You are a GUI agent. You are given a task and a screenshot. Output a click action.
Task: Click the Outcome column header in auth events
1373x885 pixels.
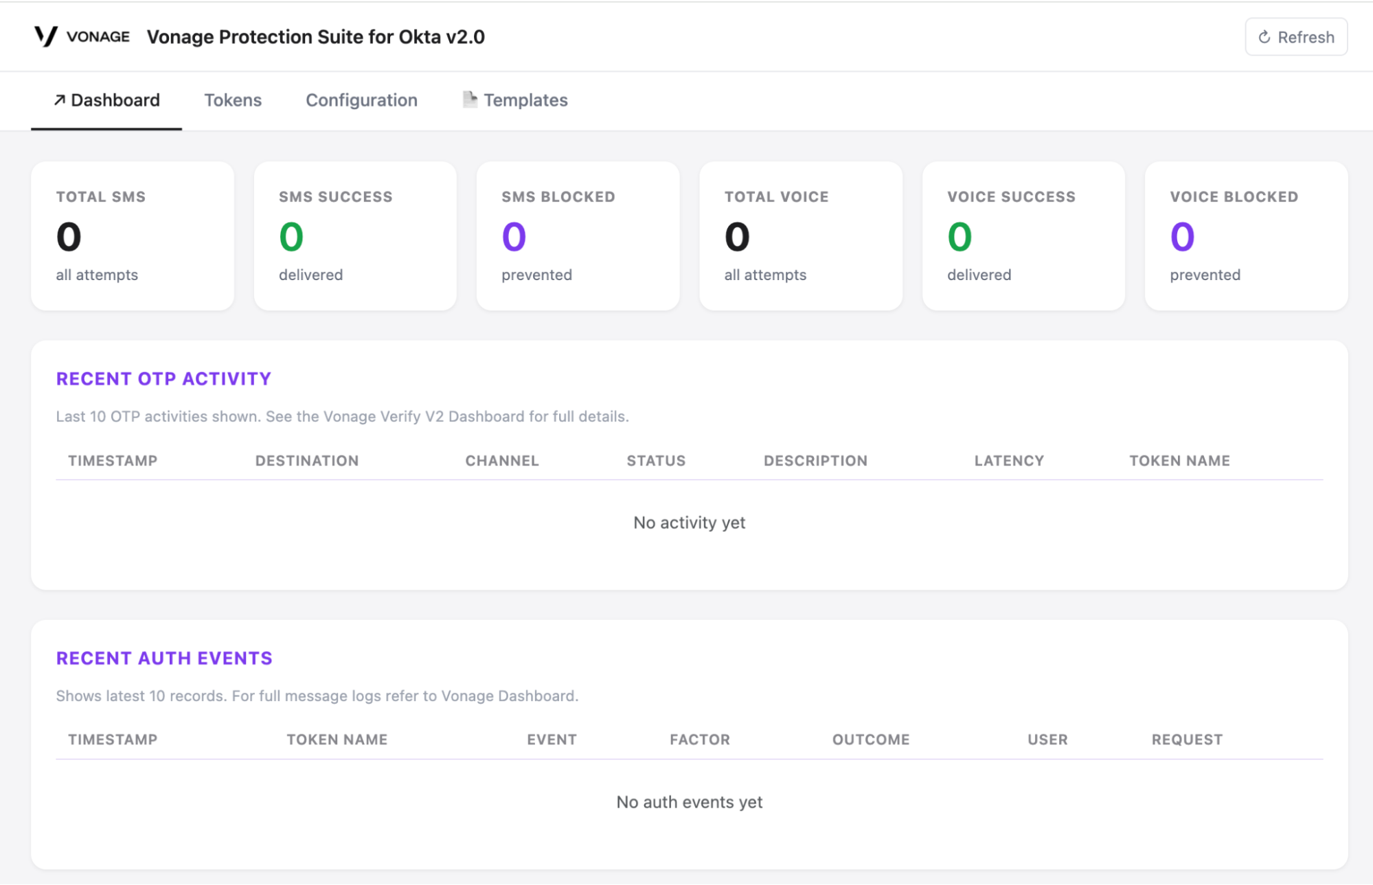point(871,739)
